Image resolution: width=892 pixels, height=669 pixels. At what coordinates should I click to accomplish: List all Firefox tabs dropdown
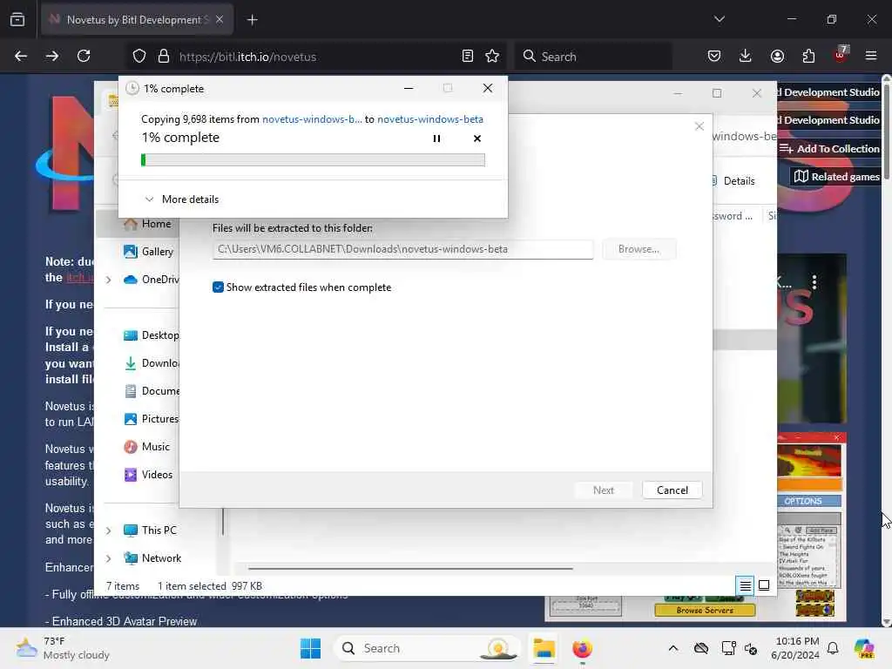point(719,19)
